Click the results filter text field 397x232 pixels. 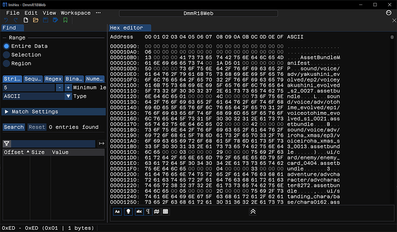[54, 143]
